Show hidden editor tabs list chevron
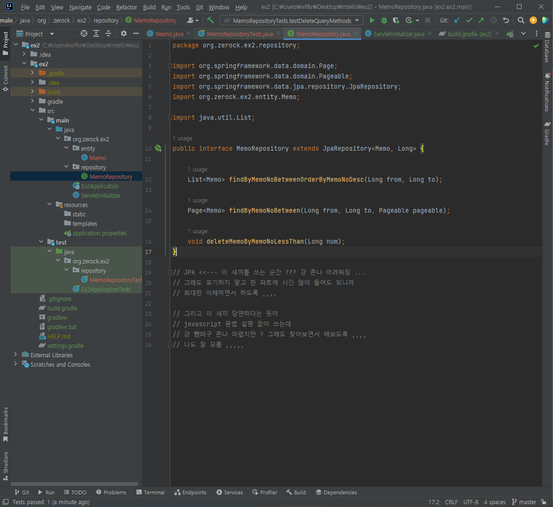553x507 pixels. click(523, 33)
